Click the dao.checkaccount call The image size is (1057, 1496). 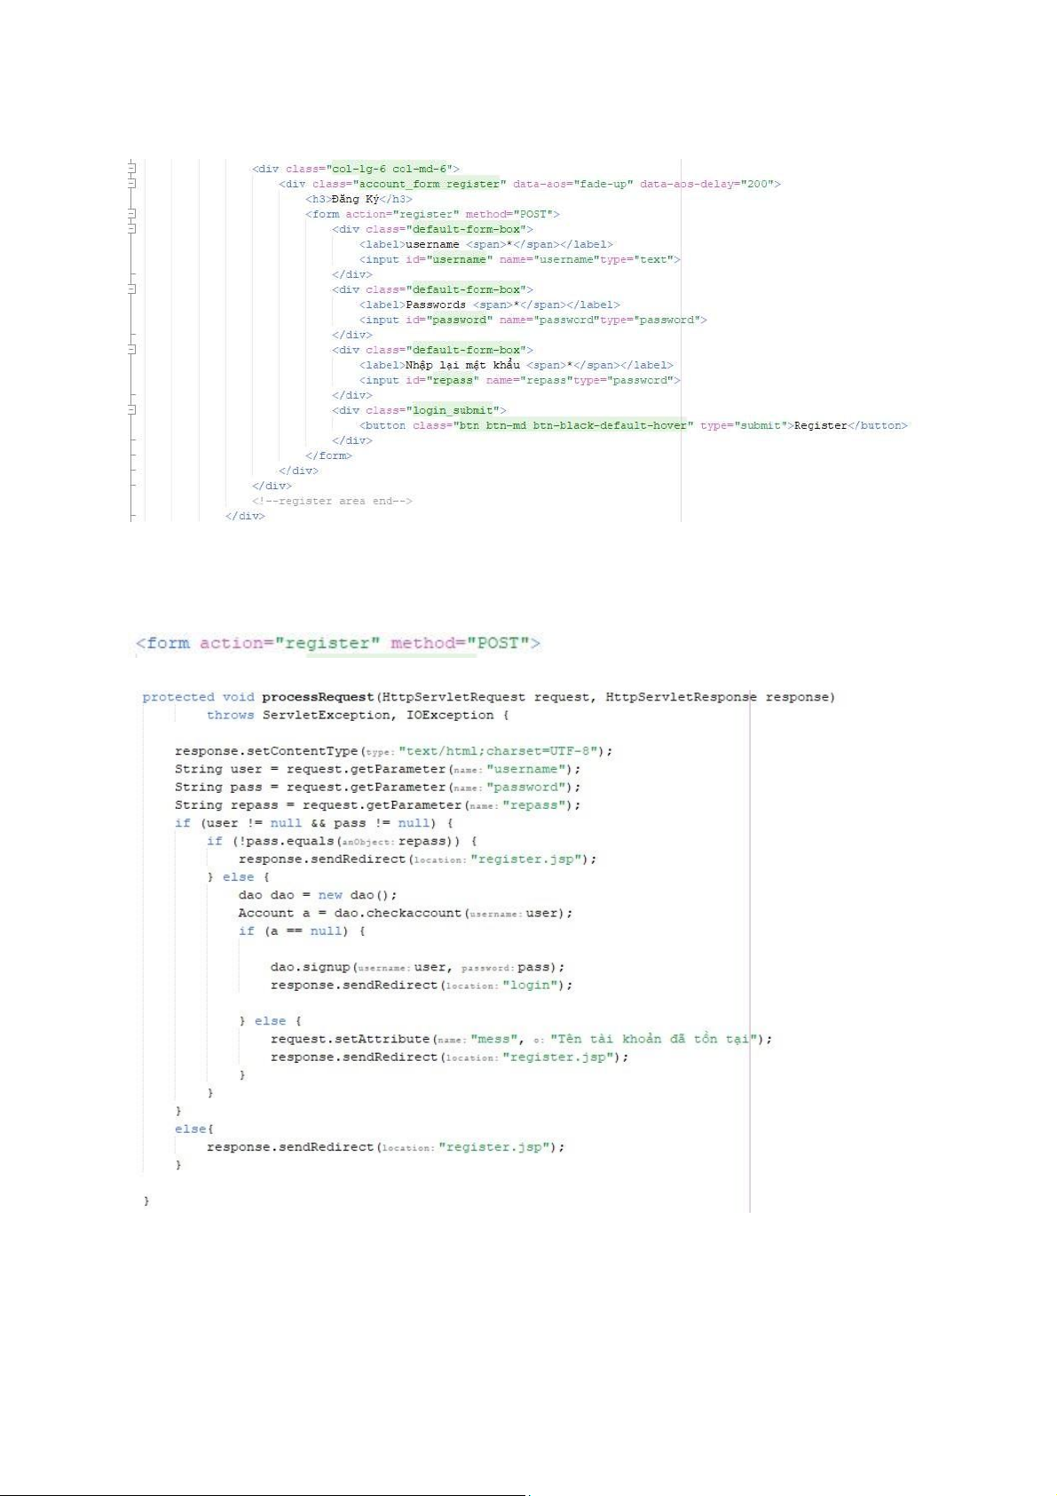[398, 913]
